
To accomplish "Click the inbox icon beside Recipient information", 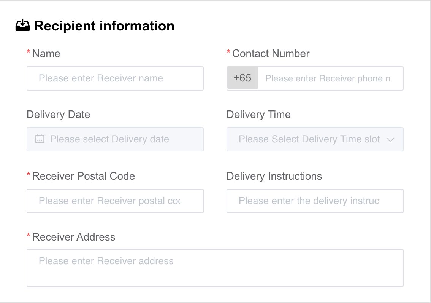I will tap(23, 25).
